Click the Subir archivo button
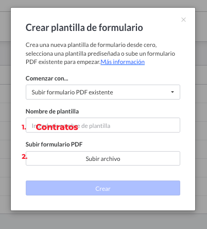 click(103, 158)
